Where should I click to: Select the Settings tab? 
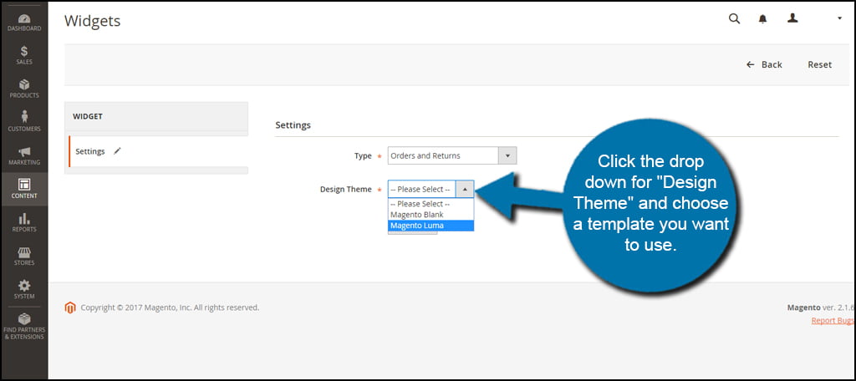tap(158, 151)
